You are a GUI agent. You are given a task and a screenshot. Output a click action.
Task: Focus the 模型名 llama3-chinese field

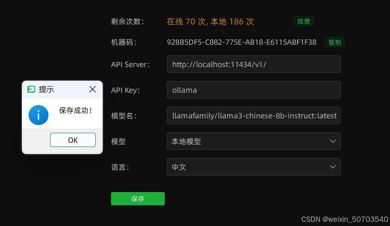tap(253, 115)
